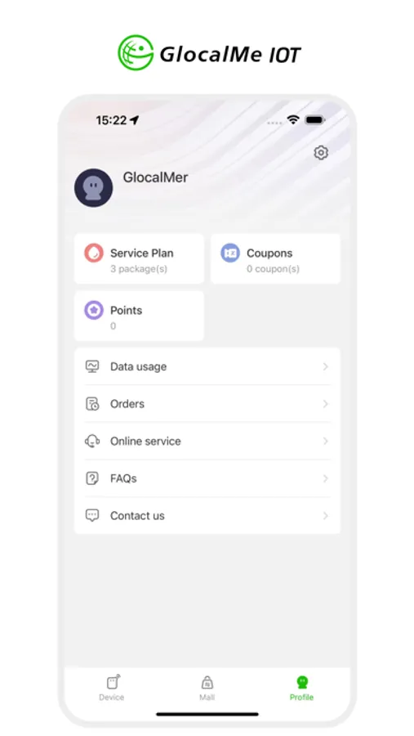The width and height of the screenshot is (414, 736).
Task: Open settings via the gear icon
Action: tap(321, 153)
